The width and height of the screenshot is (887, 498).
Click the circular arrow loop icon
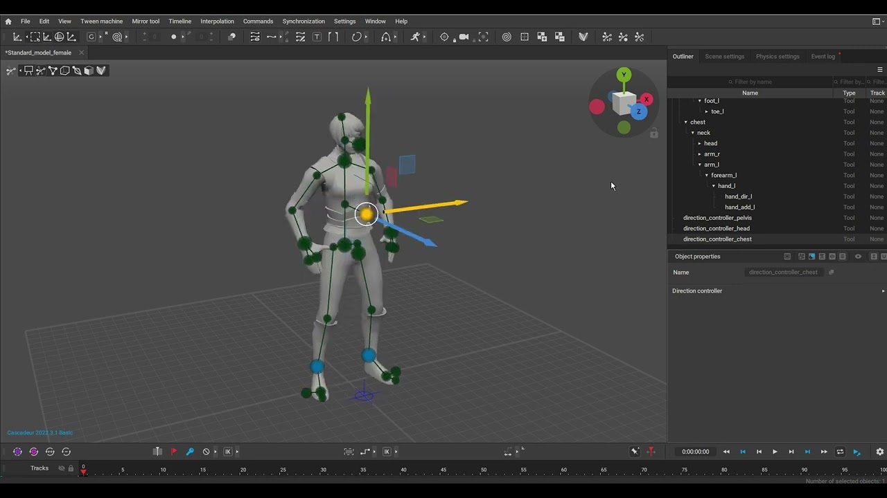coord(356,37)
